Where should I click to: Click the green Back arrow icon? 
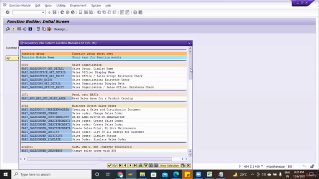point(62,12)
